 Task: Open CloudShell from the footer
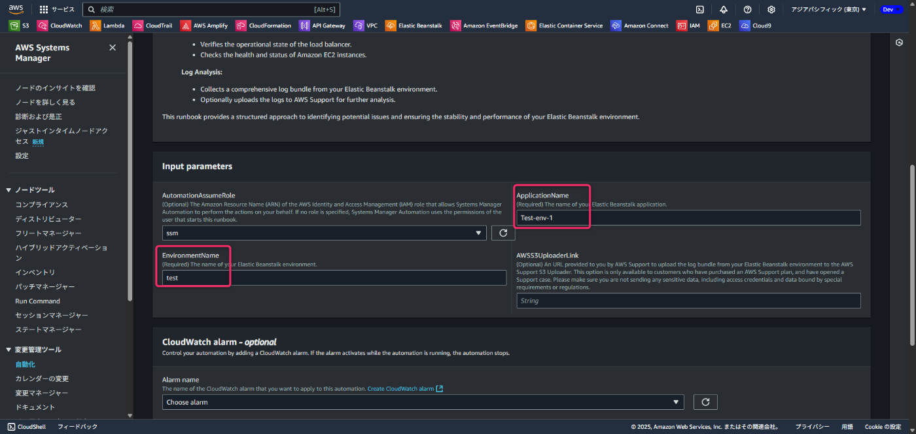tap(27, 427)
